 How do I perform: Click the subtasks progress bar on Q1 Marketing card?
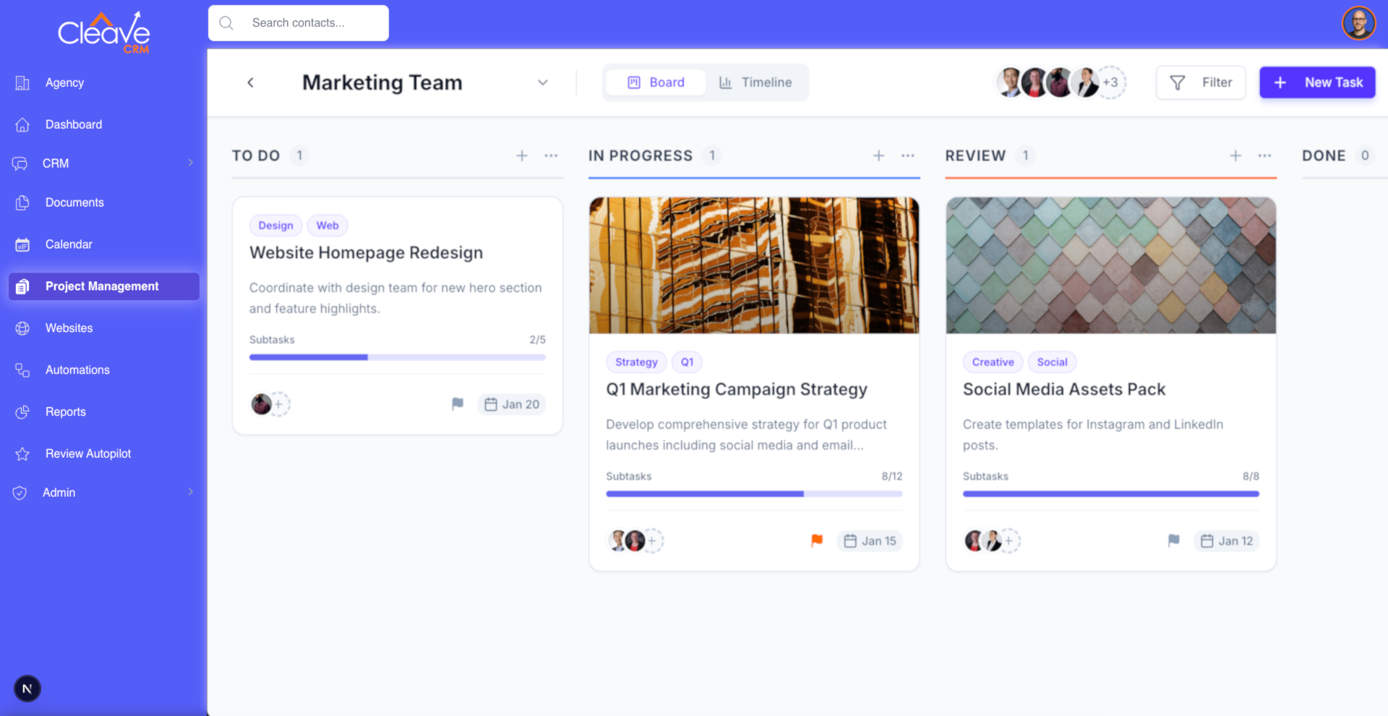(x=754, y=494)
